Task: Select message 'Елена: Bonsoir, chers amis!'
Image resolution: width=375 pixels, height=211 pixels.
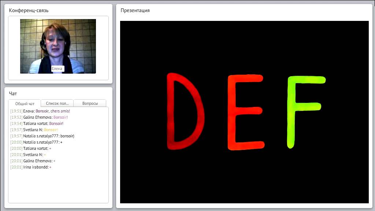Action: tap(40, 111)
